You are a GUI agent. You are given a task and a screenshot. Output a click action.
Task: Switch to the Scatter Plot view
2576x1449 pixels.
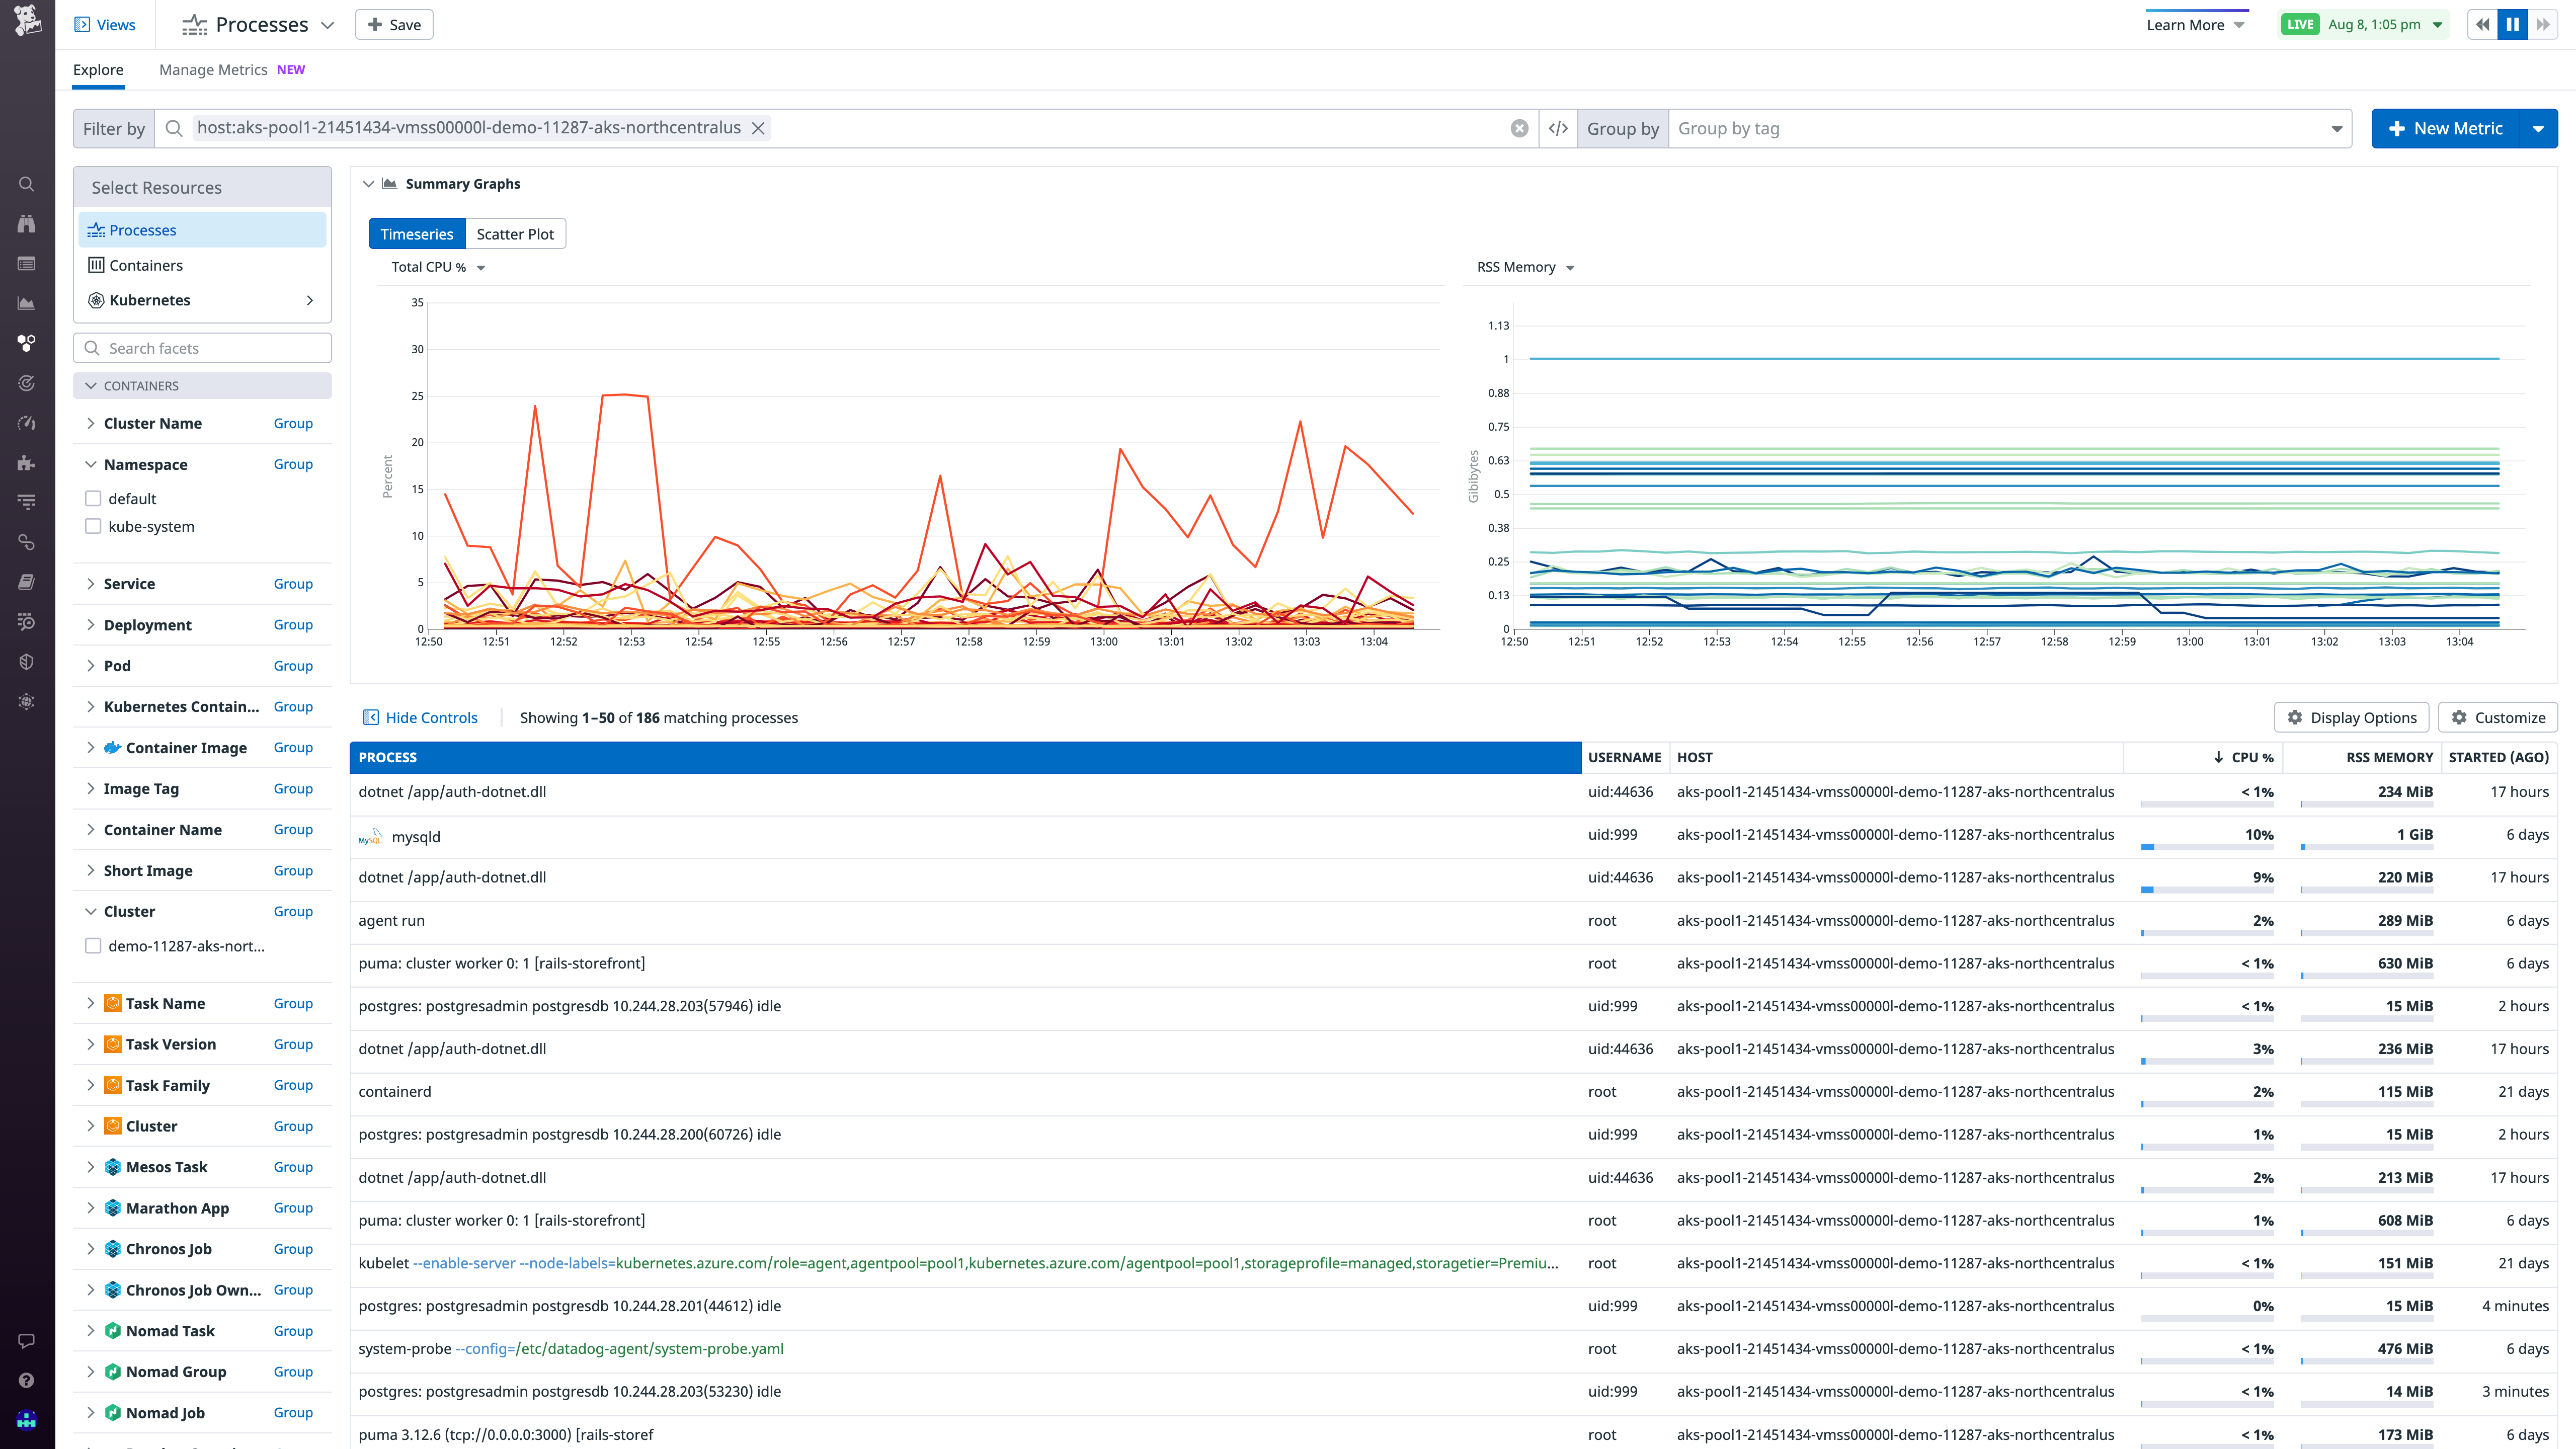click(516, 233)
